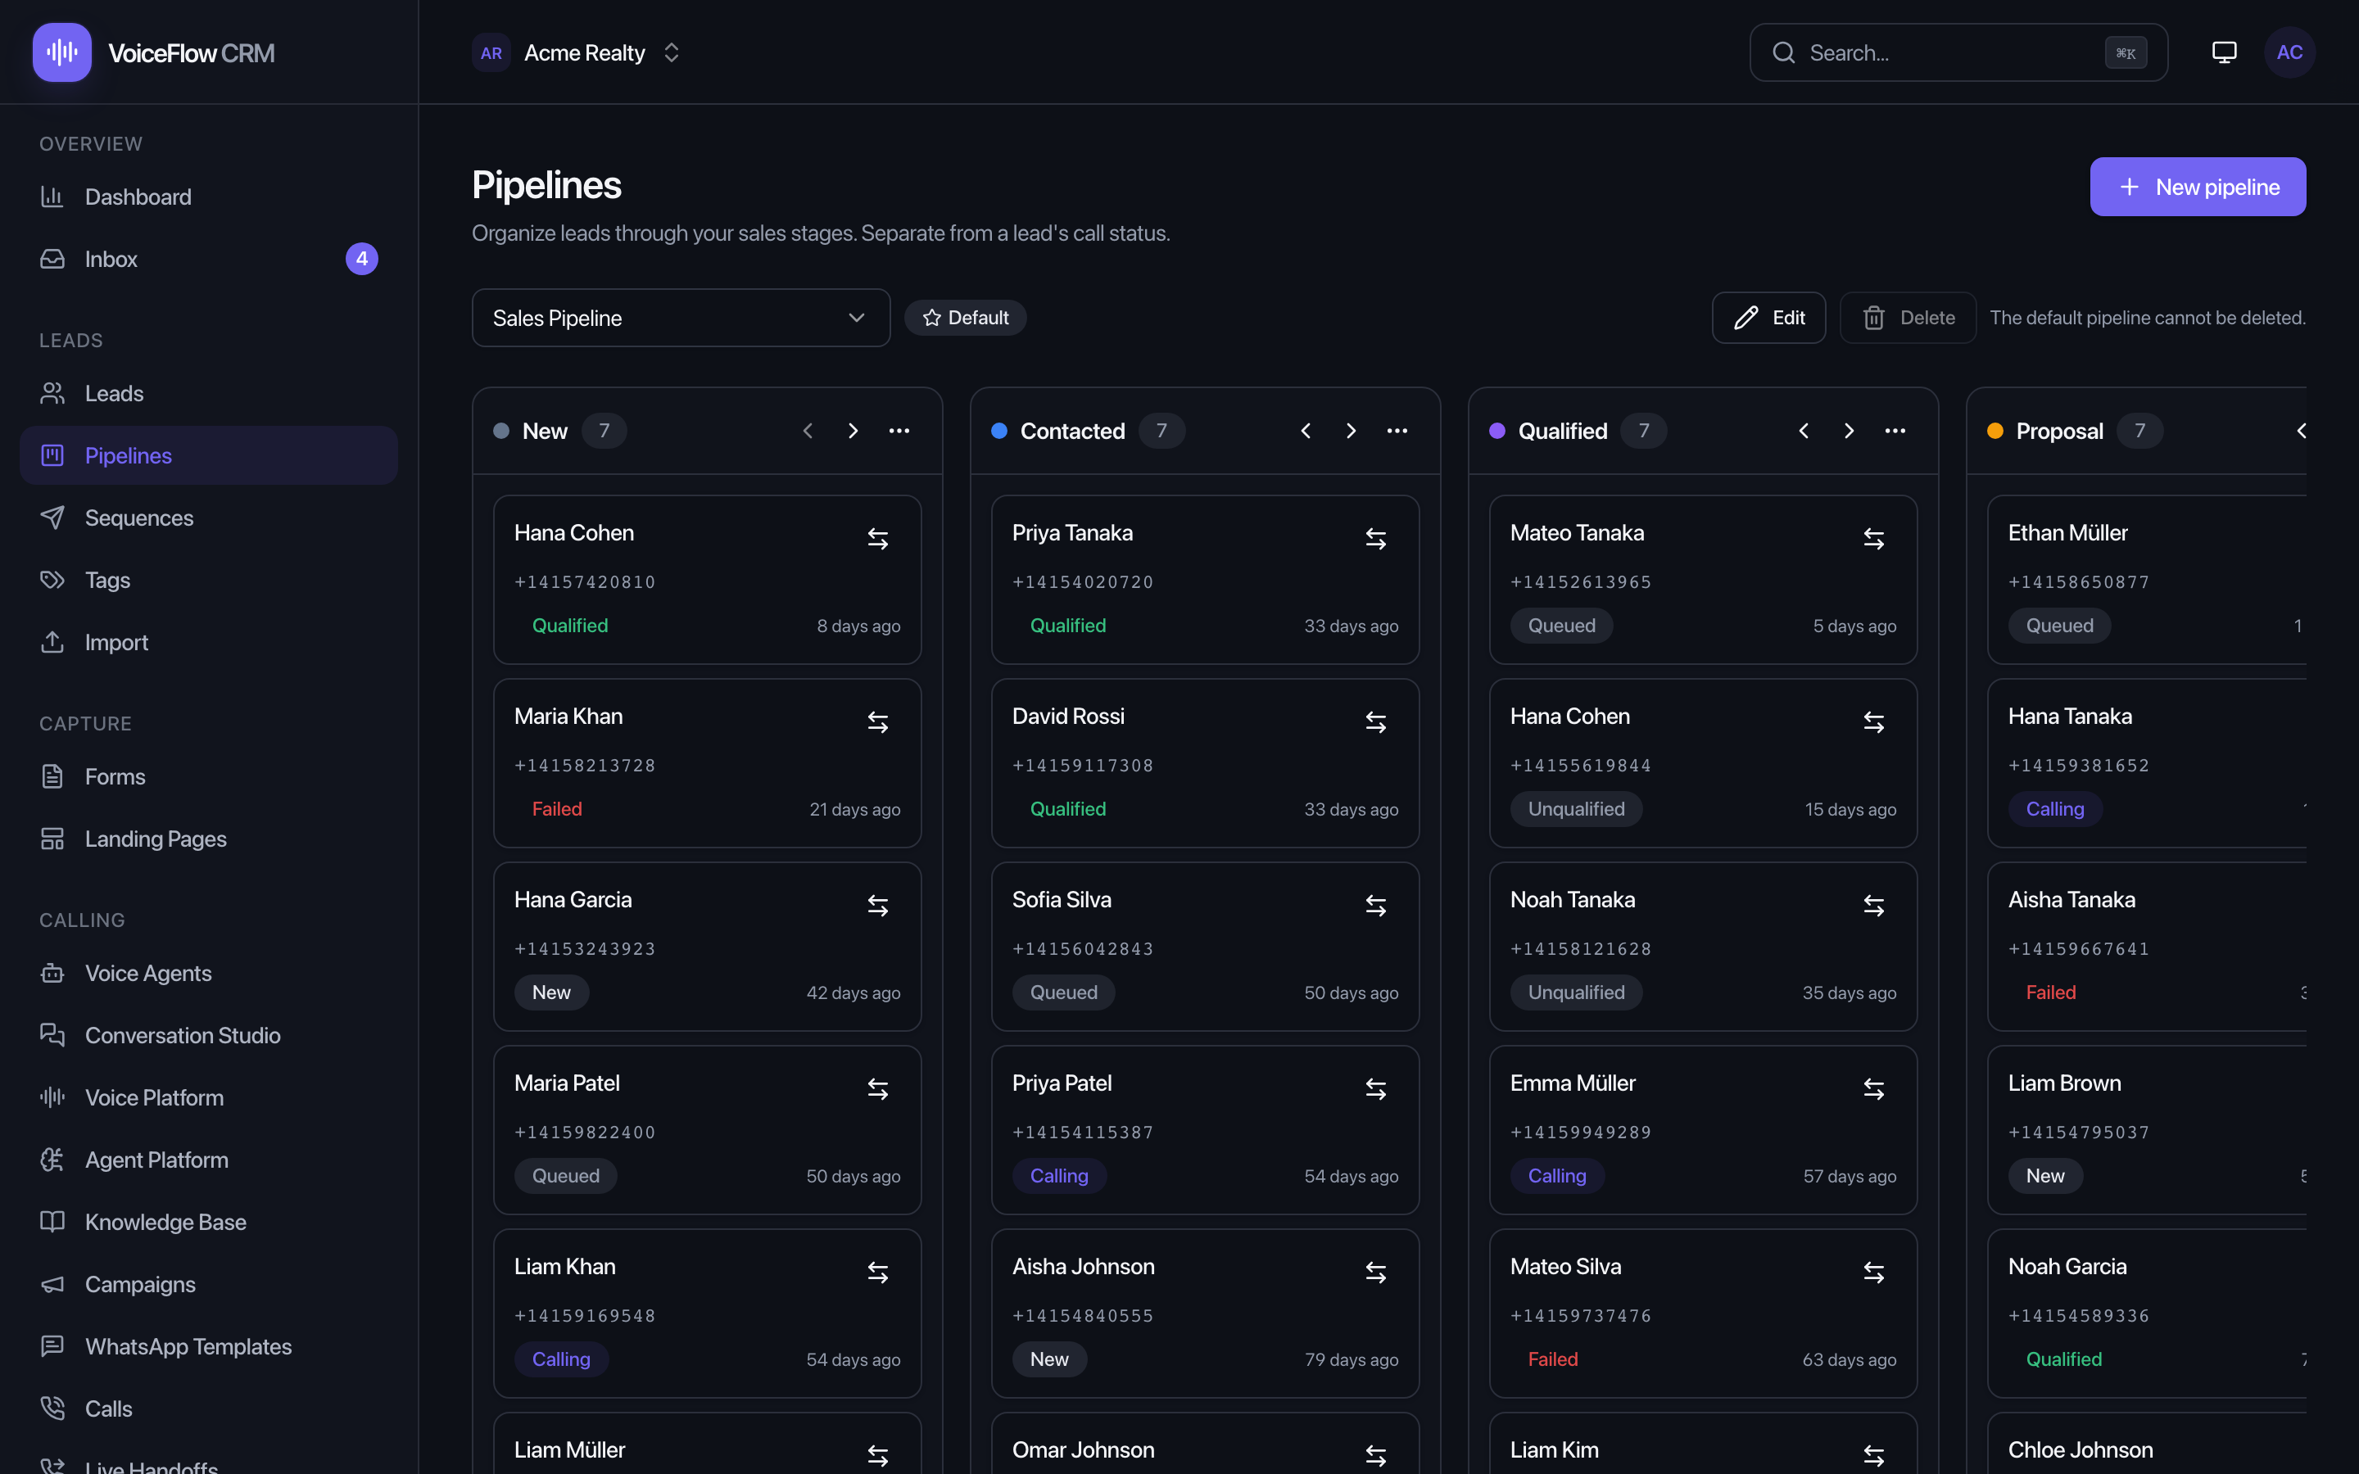
Task: Open the Sales Pipeline selector dropdown
Action: point(681,318)
